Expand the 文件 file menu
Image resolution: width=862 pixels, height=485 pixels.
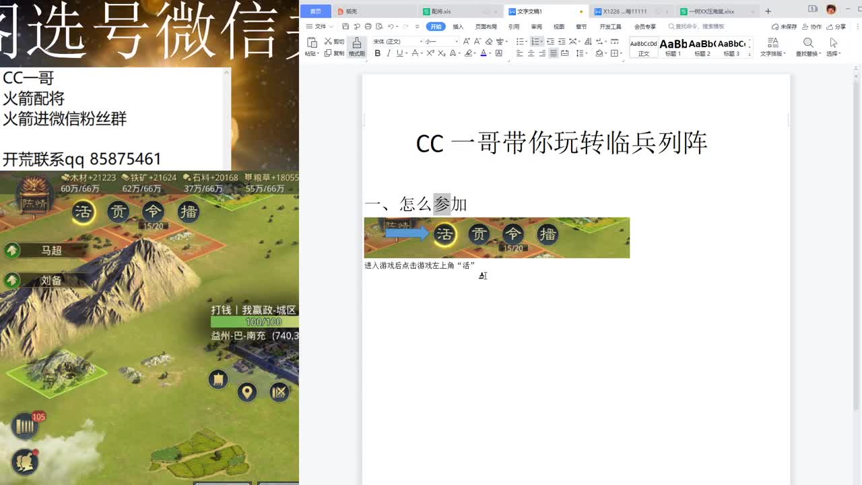pos(319,26)
